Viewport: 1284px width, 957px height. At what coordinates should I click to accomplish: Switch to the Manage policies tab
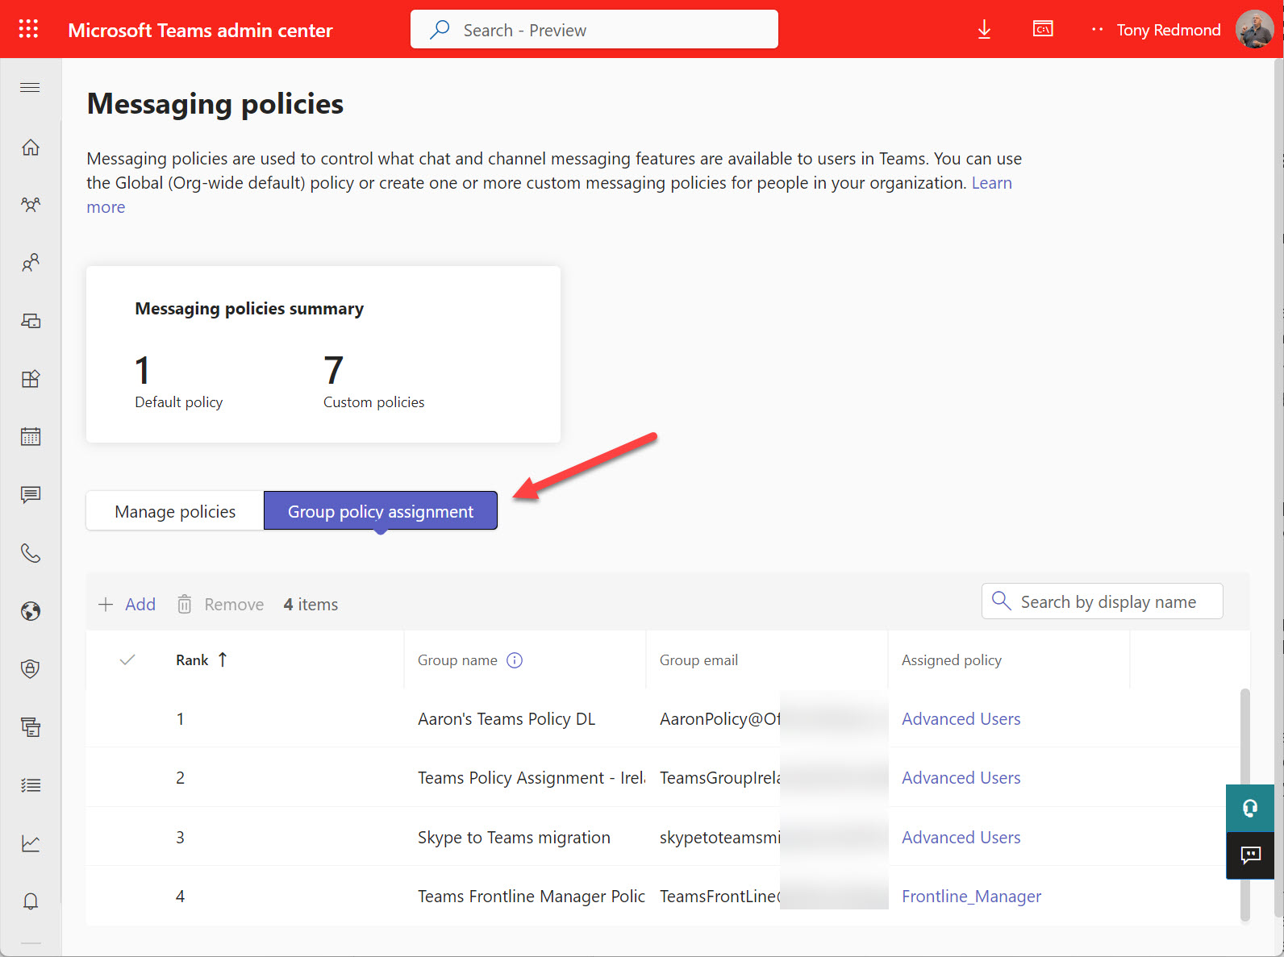click(x=175, y=511)
